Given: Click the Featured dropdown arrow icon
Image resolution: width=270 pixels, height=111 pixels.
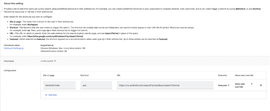Looking at the screenshot, I should tap(229, 85).
